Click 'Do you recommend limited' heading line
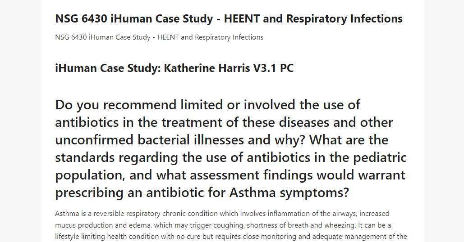Viewport: 464px width, 242px height. coord(208,105)
